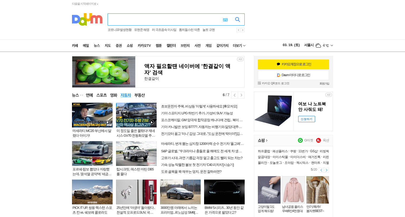Click the 쿠팡 shopping mall link
Screen dimensions: 405x217
(x=293, y=151)
